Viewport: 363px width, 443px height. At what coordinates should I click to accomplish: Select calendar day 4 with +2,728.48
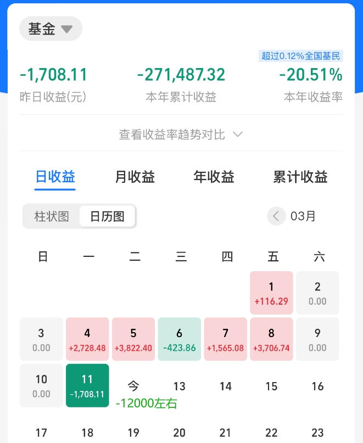[x=87, y=339]
